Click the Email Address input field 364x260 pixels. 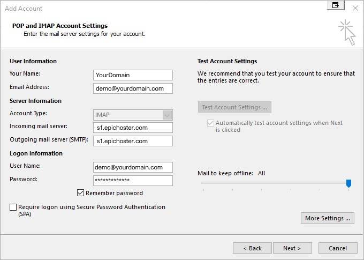point(133,88)
